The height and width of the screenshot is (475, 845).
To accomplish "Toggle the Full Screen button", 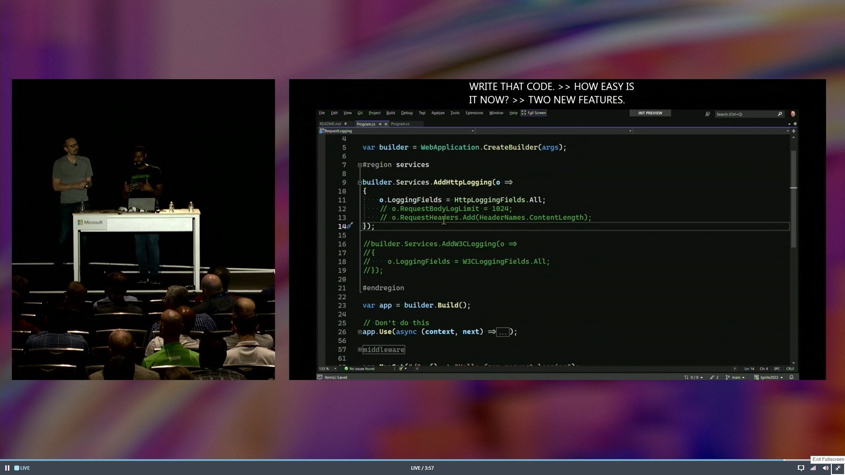I will (x=533, y=113).
